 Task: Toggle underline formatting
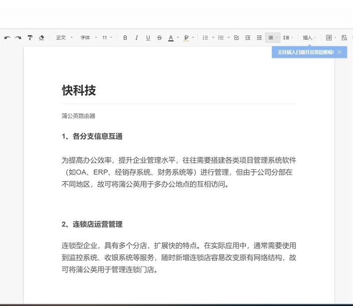click(x=148, y=38)
